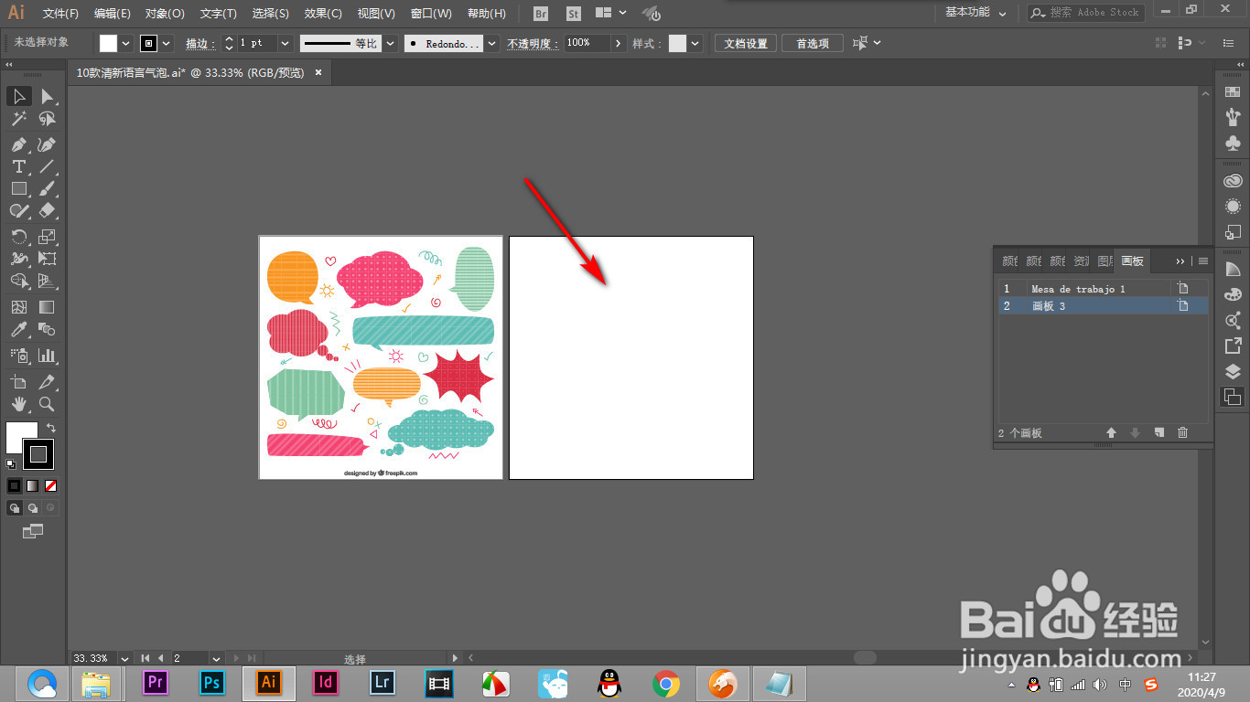Select the Eyedropper tool

(x=18, y=329)
